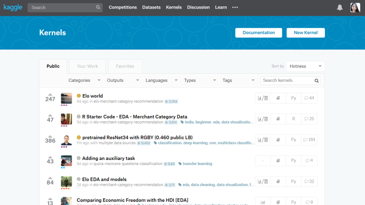Upvote Adding an auxiliary task kernel
Screen dimensions: 365x205
point(50,157)
